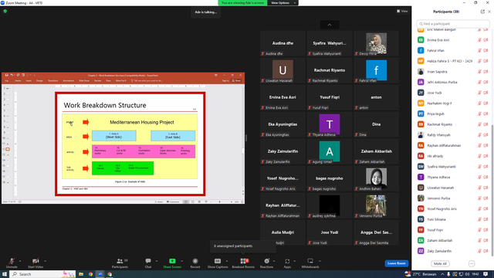Click the Mute All button
494x278 pixels.
pyautogui.click(x=440, y=263)
